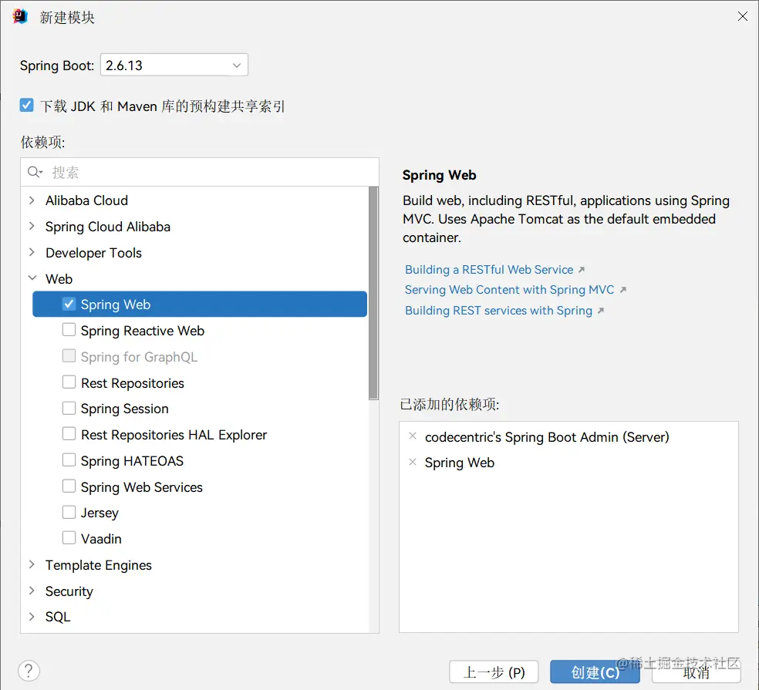Select the Spring Web Services label

(x=141, y=487)
